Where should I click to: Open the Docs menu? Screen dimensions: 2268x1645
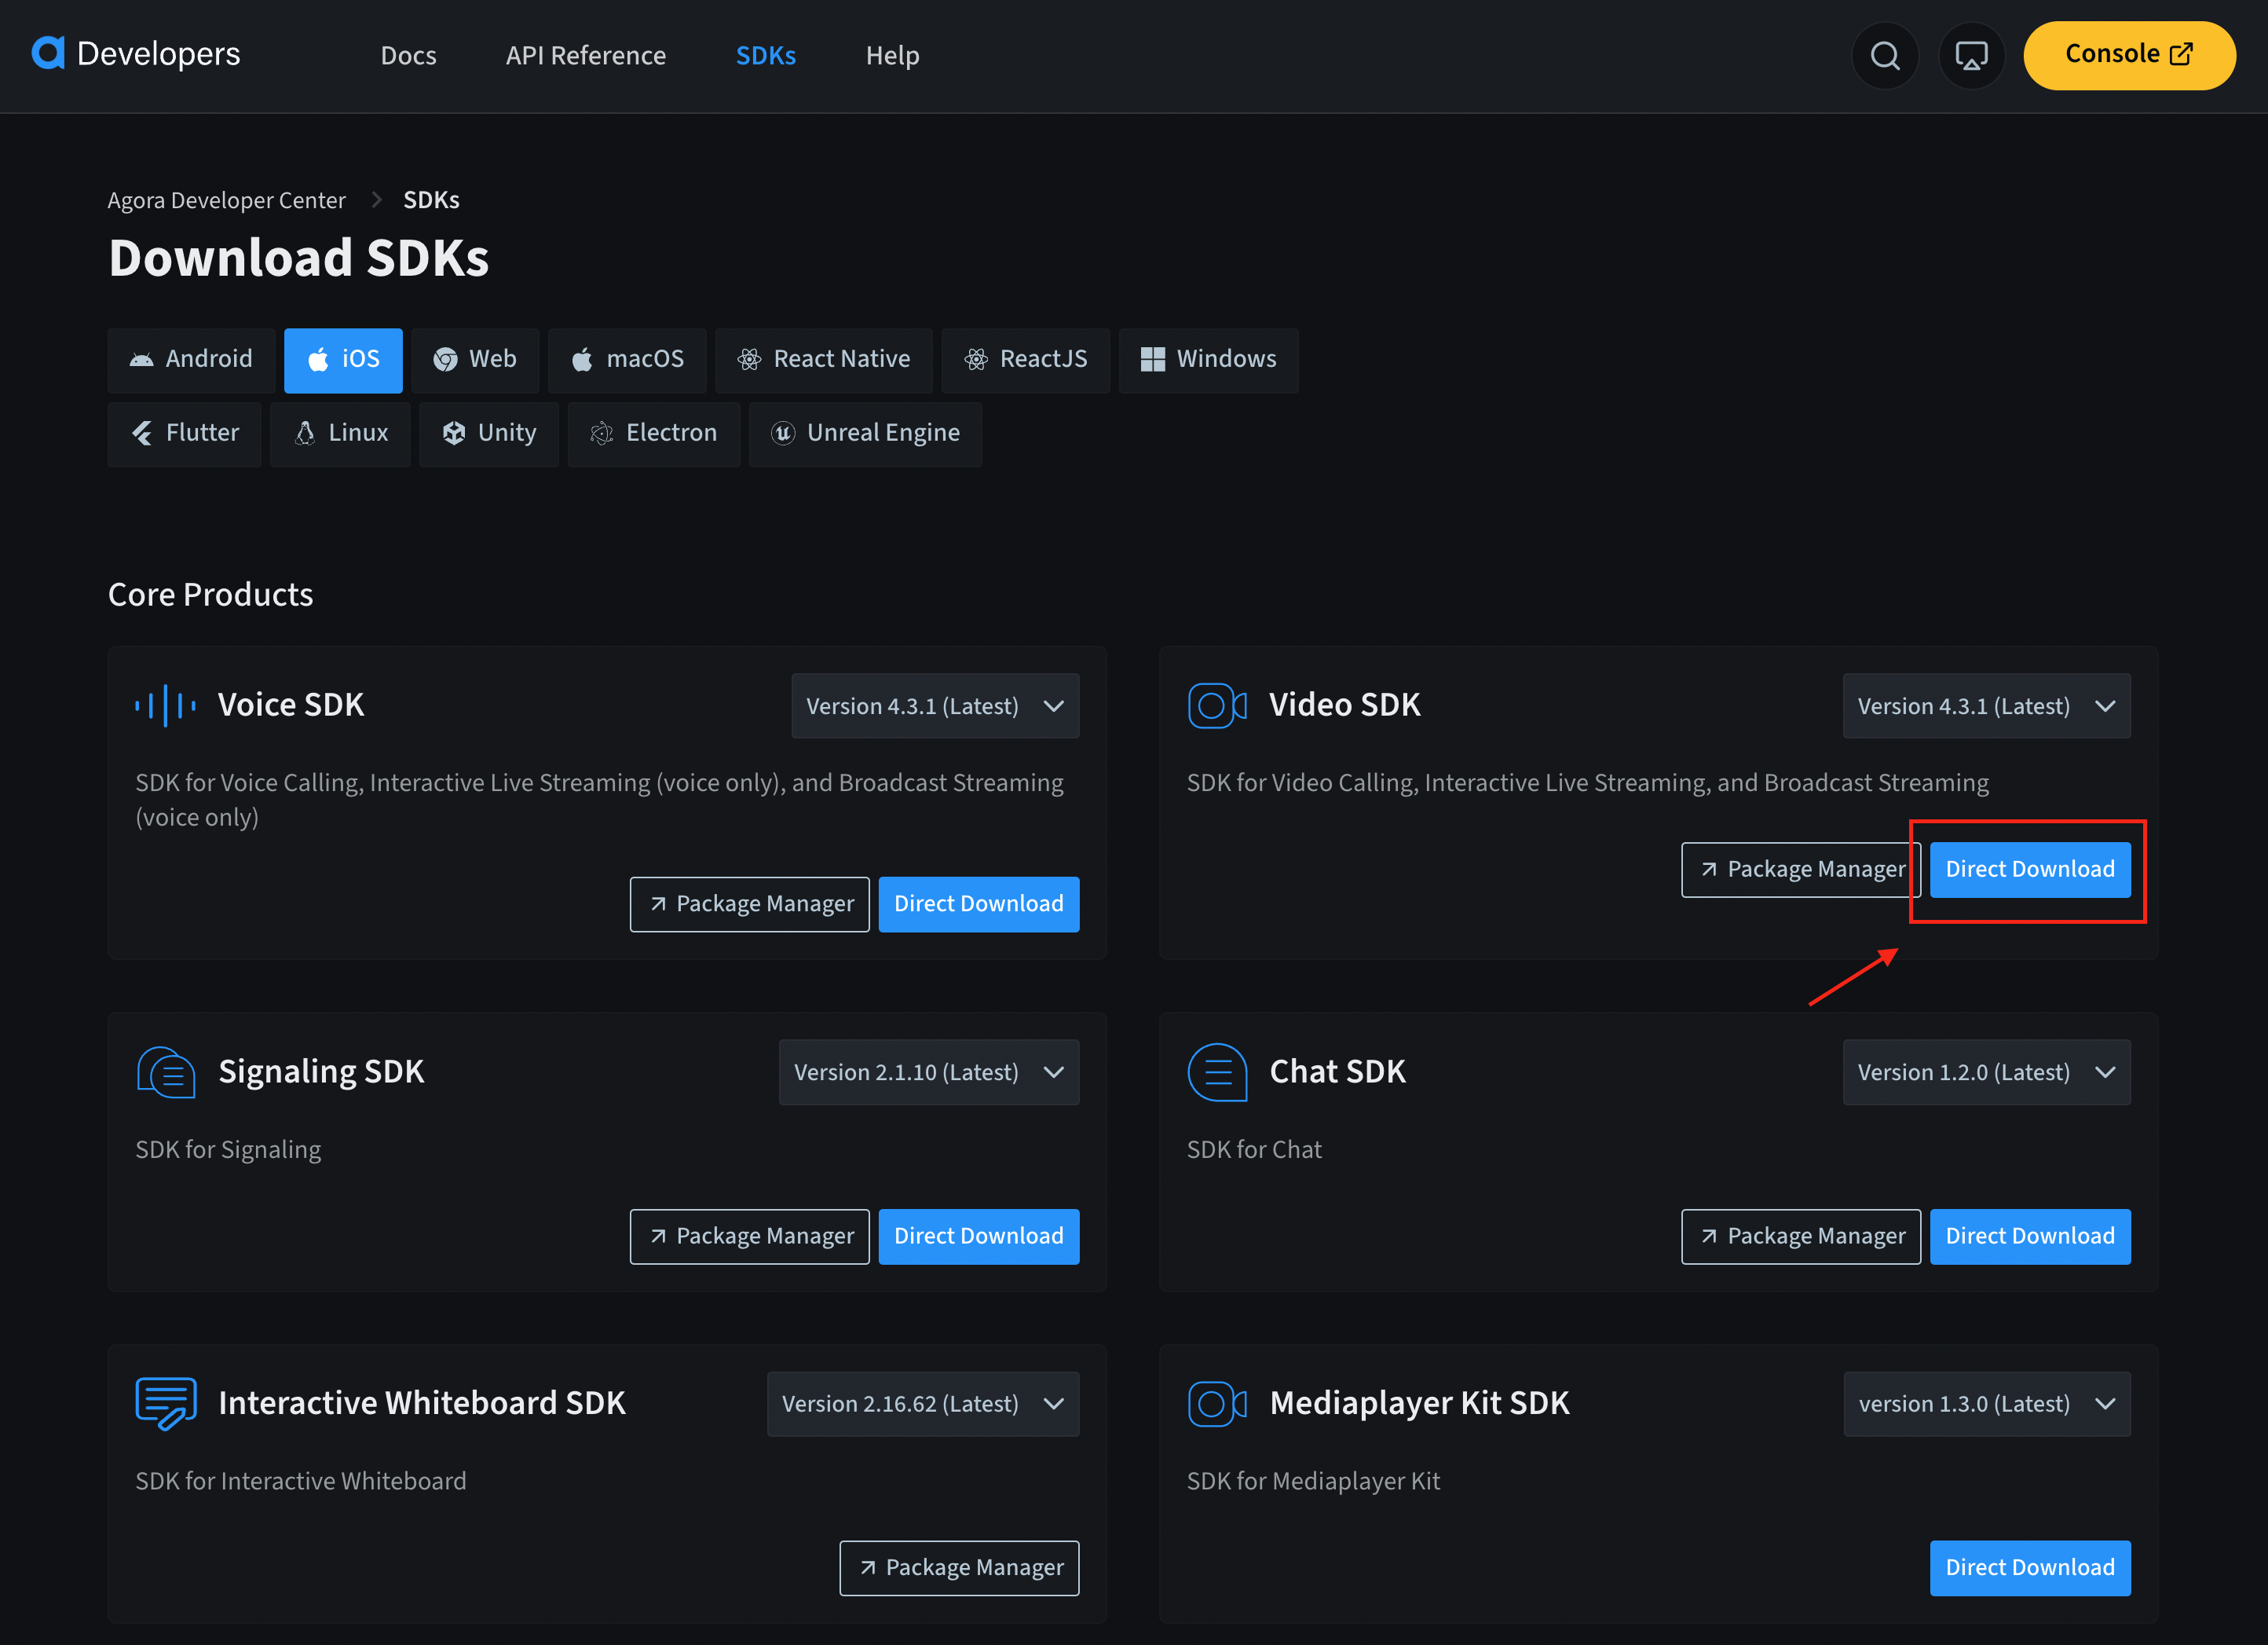pyautogui.click(x=408, y=56)
